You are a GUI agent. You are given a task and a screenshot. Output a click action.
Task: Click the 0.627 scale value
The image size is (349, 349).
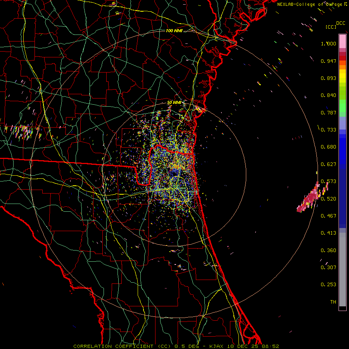(x=328, y=164)
